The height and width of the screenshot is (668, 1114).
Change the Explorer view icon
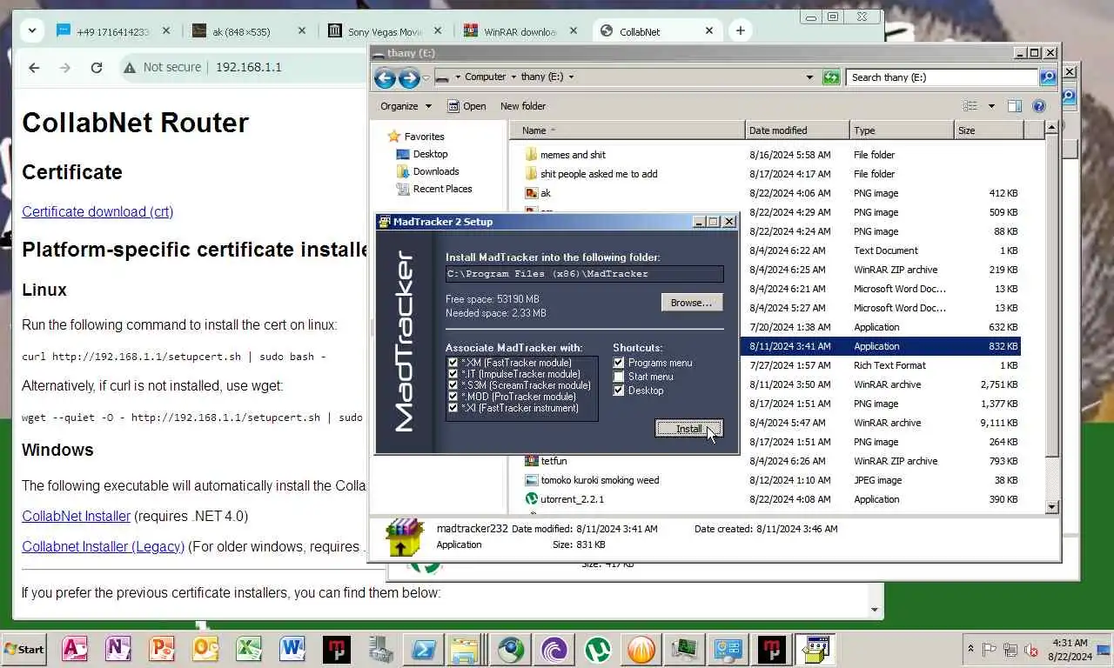970,106
